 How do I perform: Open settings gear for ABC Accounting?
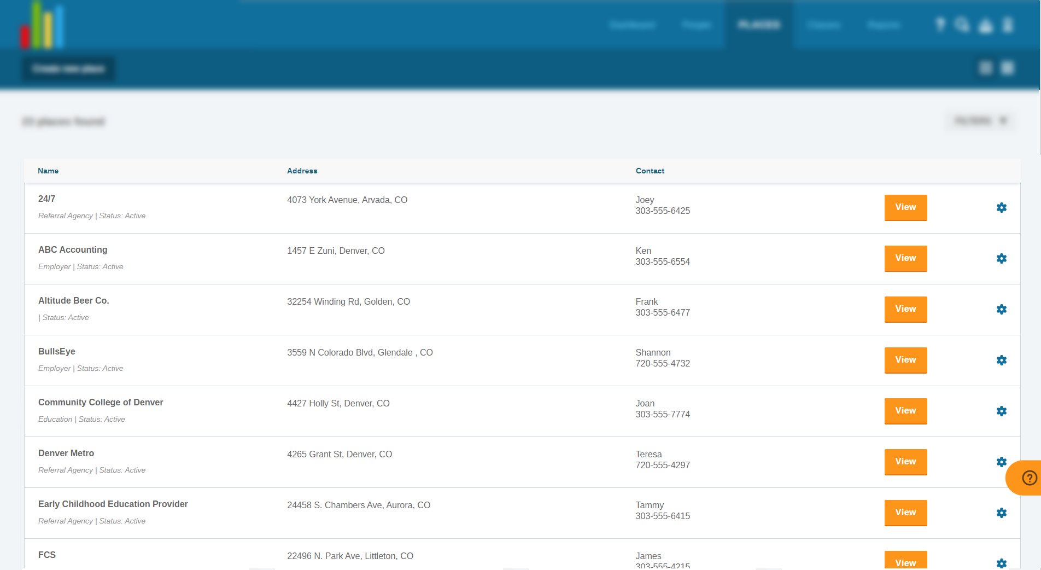[x=1001, y=258]
